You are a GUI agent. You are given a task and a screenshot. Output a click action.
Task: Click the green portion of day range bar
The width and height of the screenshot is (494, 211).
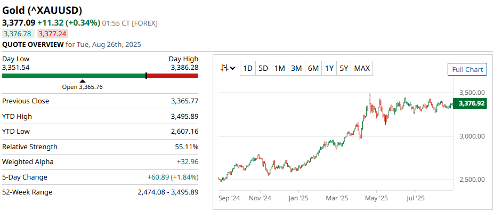74,76
